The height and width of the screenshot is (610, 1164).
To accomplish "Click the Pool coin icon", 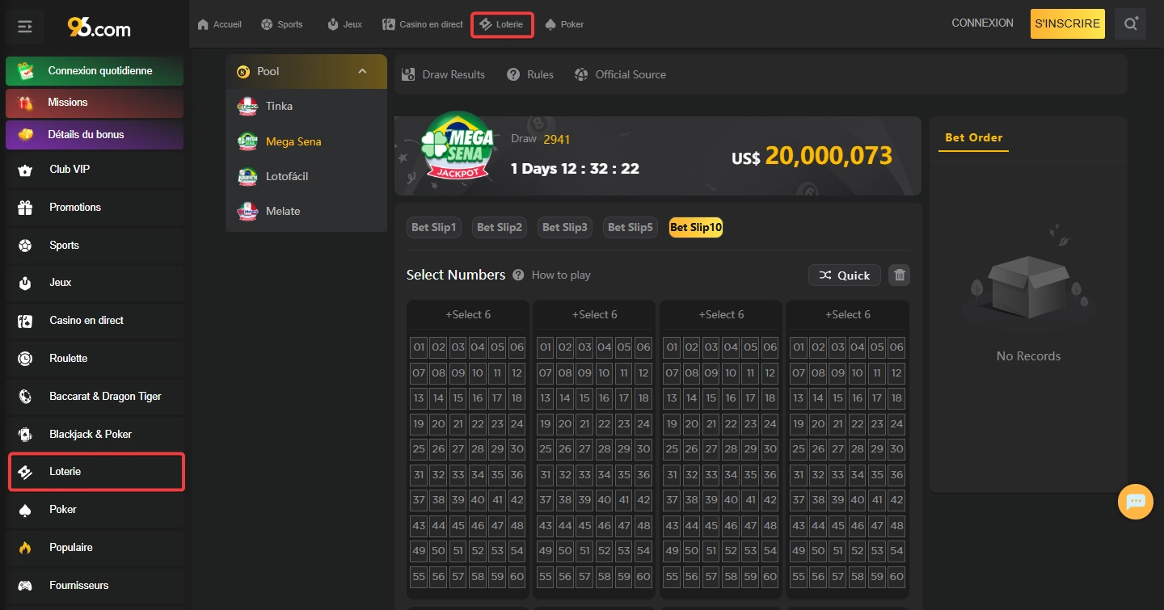I will point(243,72).
